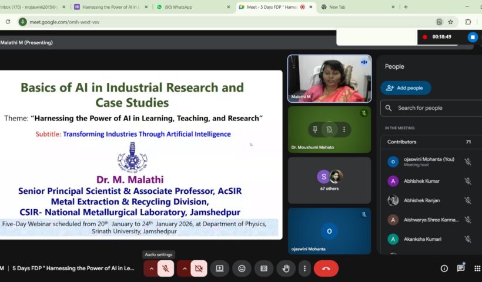Screen dimensions: 482x282
Task: Open the meeting details info icon
Action: click(x=444, y=268)
